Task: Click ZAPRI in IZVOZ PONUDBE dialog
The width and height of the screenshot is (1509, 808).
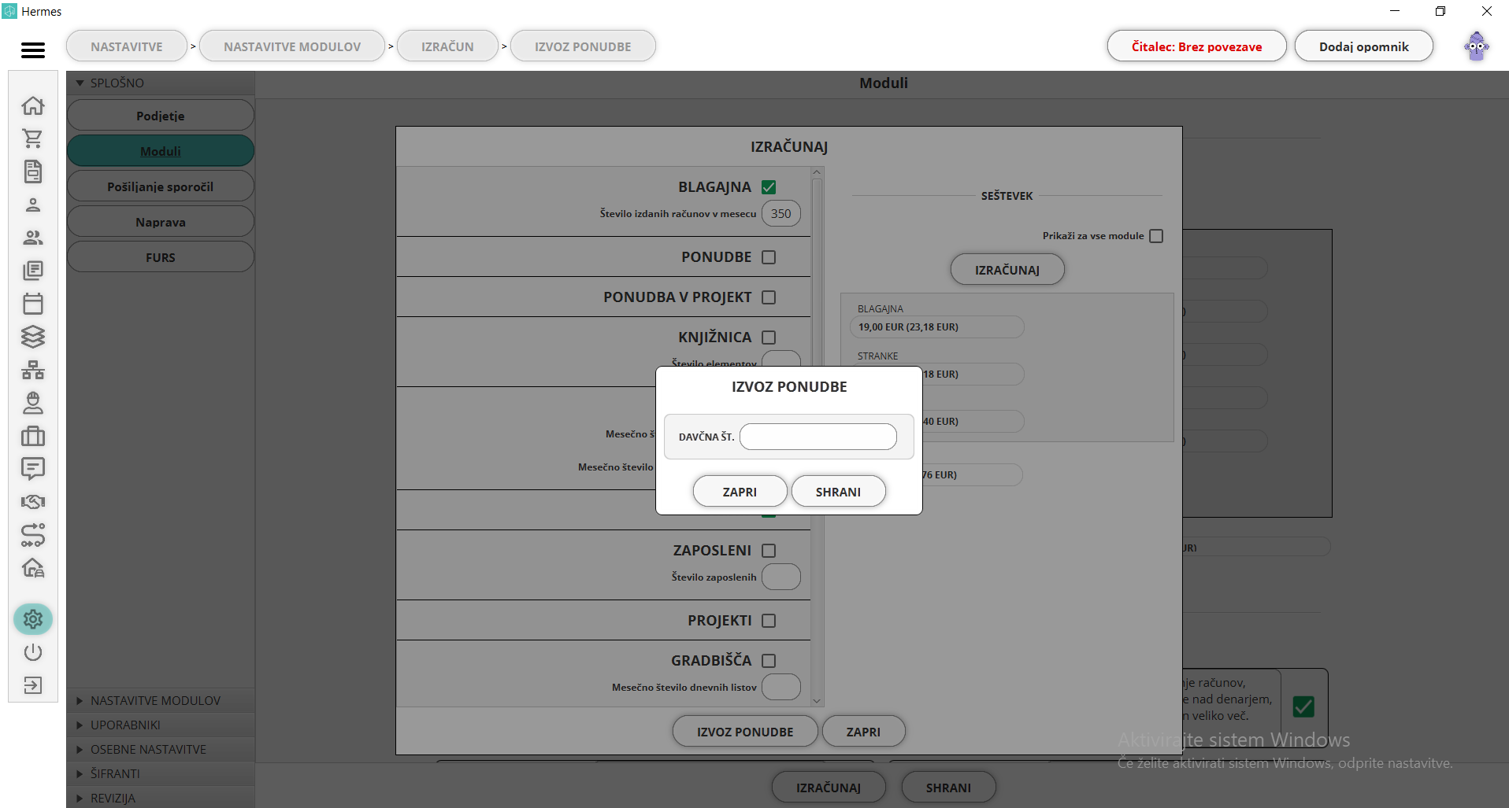Action: point(740,492)
